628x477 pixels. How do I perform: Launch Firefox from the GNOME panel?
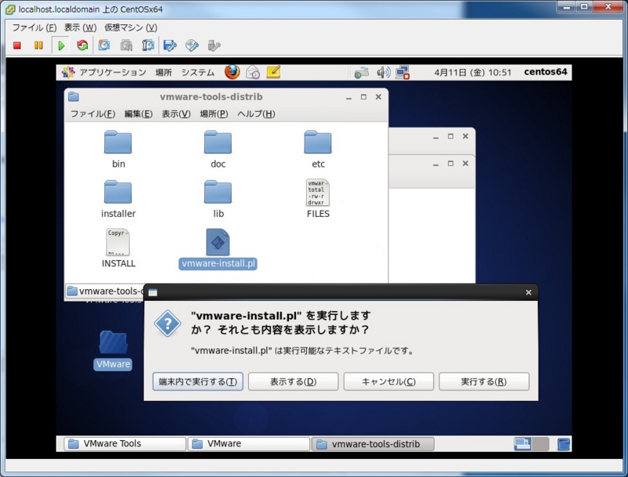232,72
